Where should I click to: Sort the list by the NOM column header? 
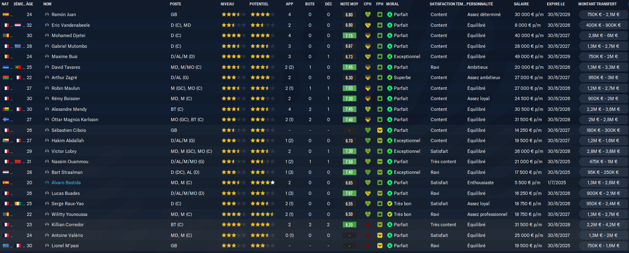coord(47,4)
